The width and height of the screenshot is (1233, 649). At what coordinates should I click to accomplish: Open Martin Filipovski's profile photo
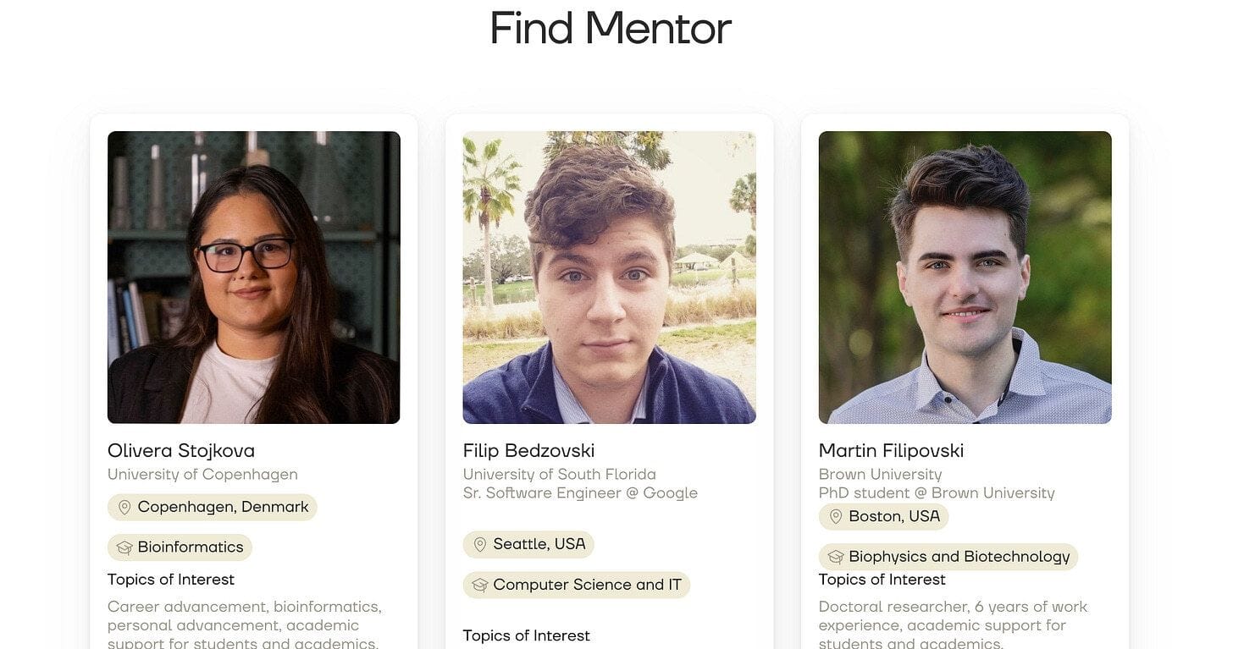[x=965, y=277]
